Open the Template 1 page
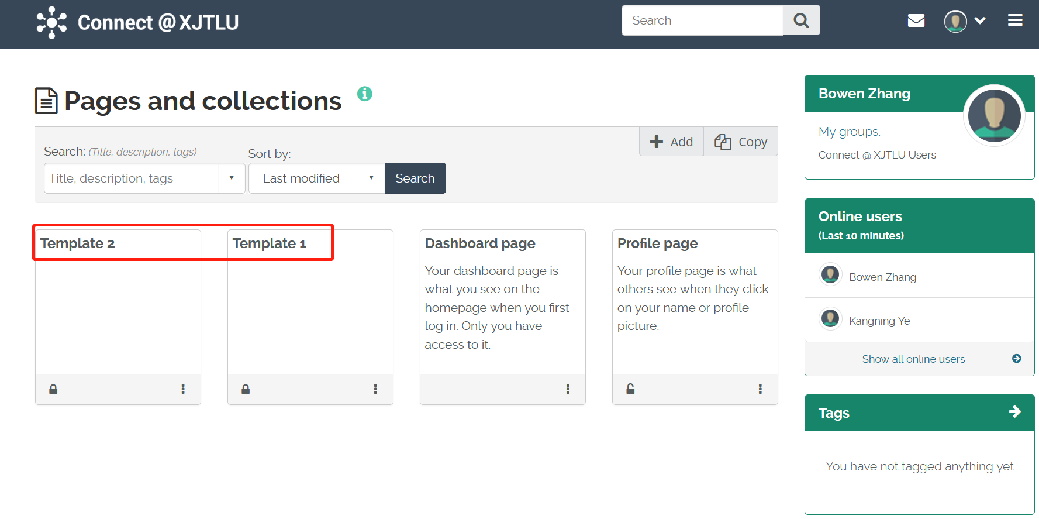Viewport: 1039px width, 519px height. [x=269, y=243]
